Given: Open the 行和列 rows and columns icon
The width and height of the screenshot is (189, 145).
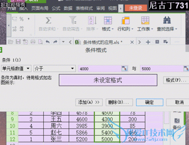Looking at the screenshot, I should point(125,20).
